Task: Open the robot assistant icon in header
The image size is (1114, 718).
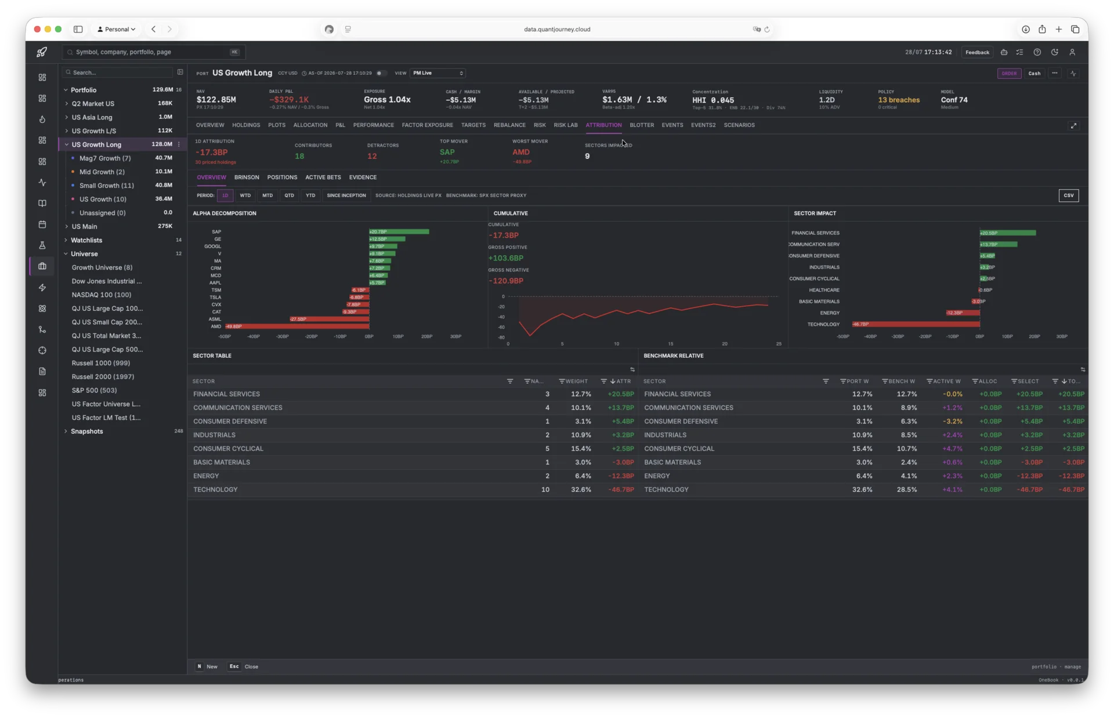Action: (x=1004, y=52)
